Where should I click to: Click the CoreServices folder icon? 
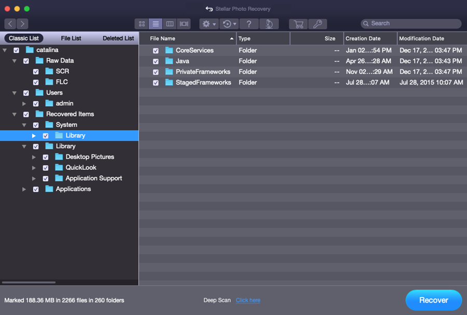coord(169,50)
